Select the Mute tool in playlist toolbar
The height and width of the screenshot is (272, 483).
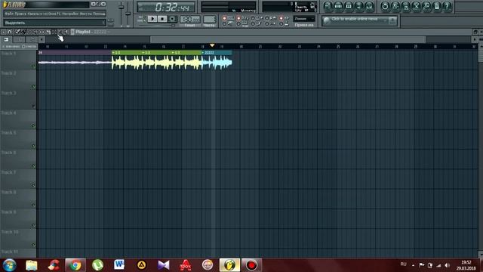[35, 32]
